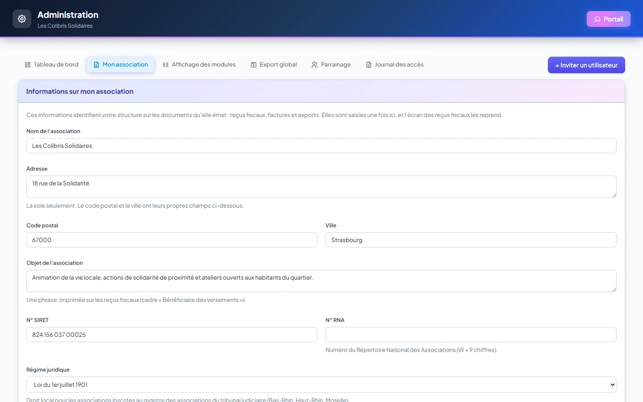Click the "Régime juridique" label
The height and width of the screenshot is (402, 643).
tap(48, 370)
